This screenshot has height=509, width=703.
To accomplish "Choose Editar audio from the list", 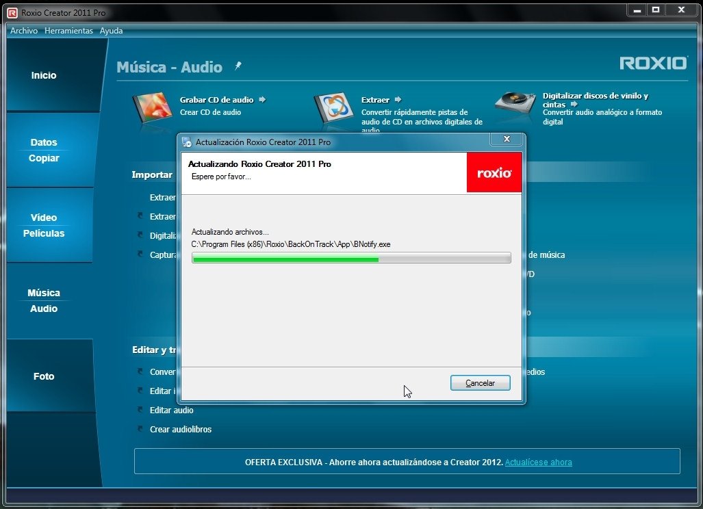I will [171, 410].
